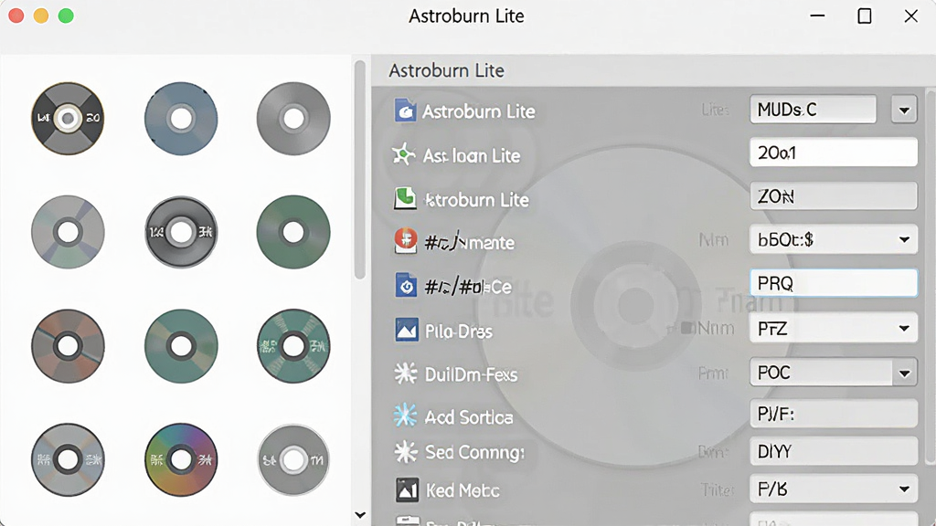Click the PJ/F: input field
This screenshot has height=526, width=936.
coord(834,414)
